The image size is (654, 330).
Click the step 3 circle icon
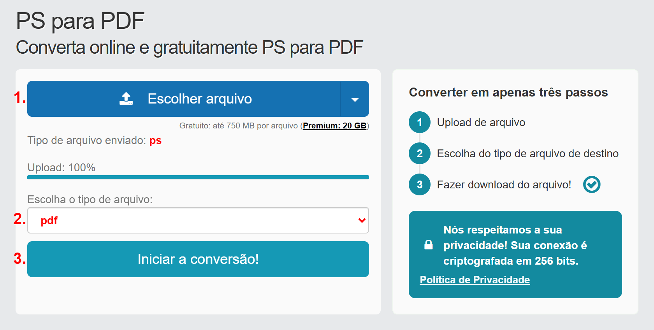419,184
